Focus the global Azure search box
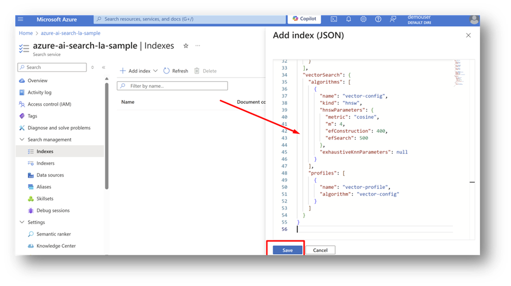 pyautogui.click(x=190, y=19)
